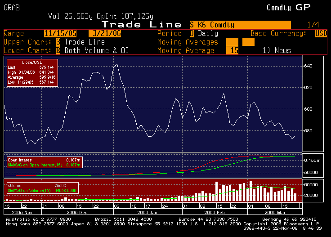Screen dimensions: 331x237
Task: Click the 1/4 page indicator
Action: click(313, 25)
